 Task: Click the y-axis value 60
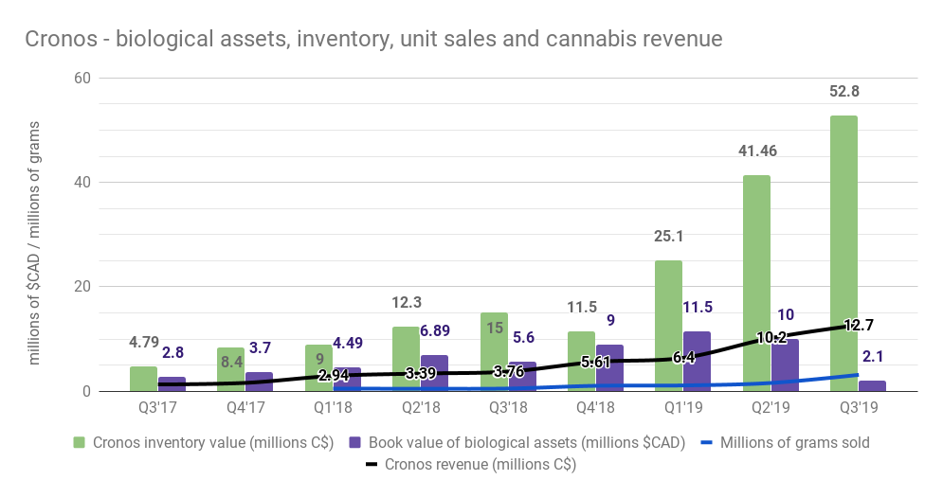82,78
